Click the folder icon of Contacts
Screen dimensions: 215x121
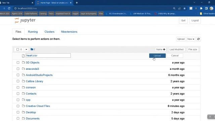coord(24,93)
